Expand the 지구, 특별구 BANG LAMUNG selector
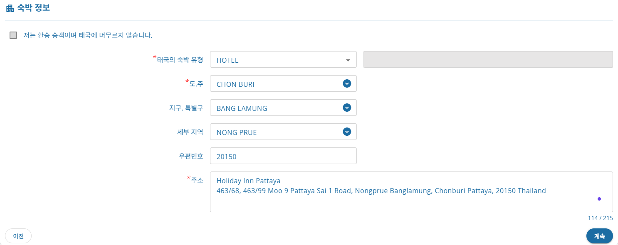618x245 pixels. [x=279, y=108]
